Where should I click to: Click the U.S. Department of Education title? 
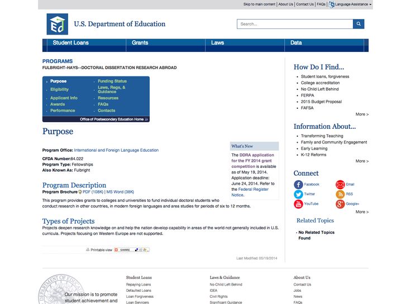[x=120, y=24]
